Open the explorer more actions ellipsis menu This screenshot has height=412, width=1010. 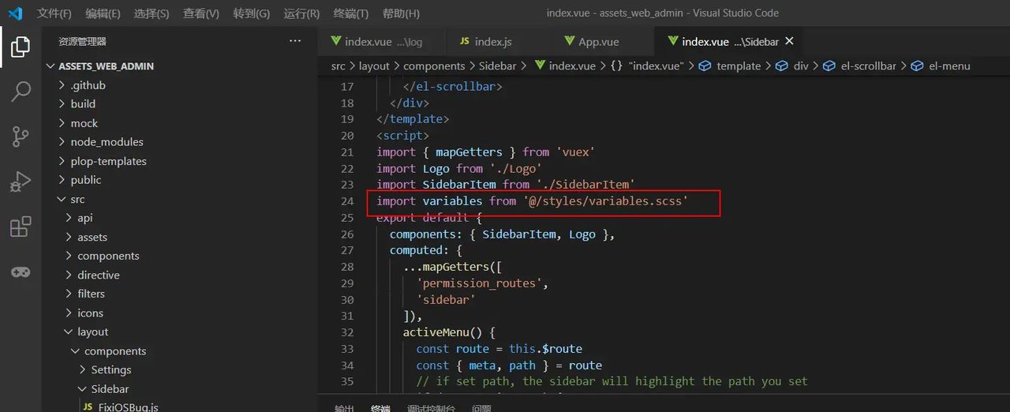295,41
